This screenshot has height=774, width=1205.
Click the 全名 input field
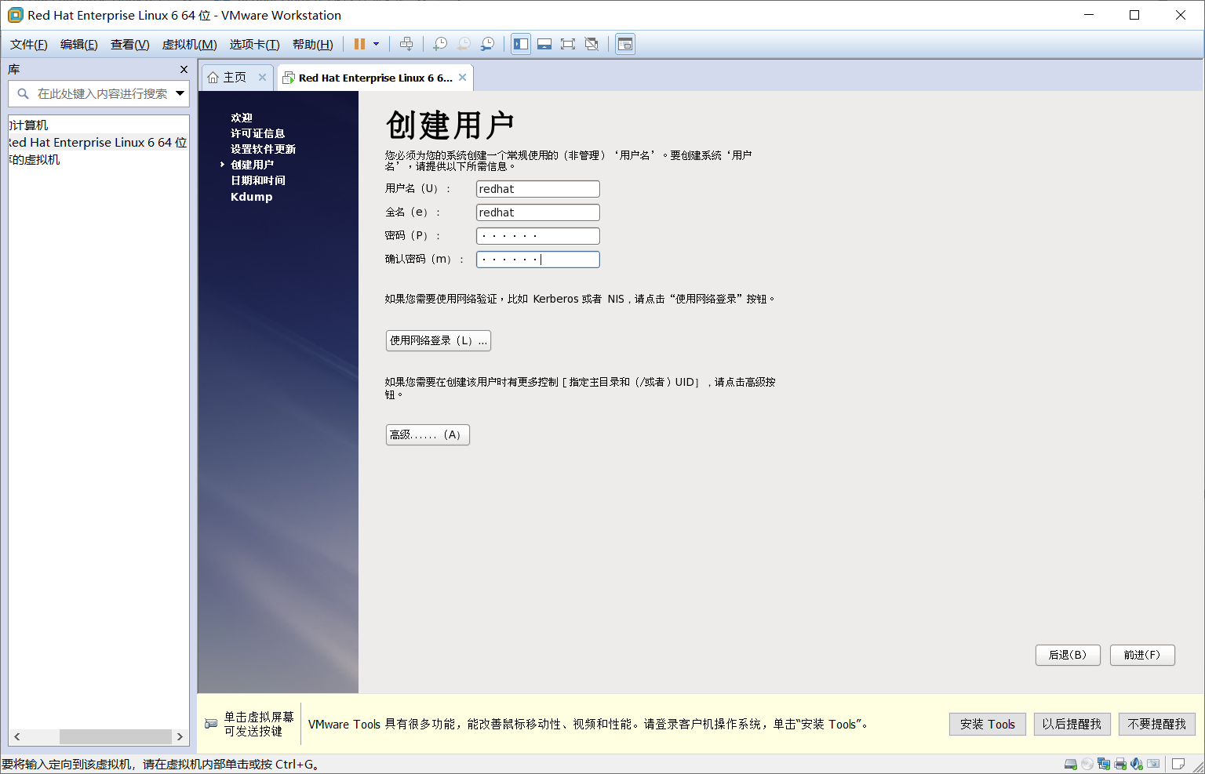tap(538, 213)
